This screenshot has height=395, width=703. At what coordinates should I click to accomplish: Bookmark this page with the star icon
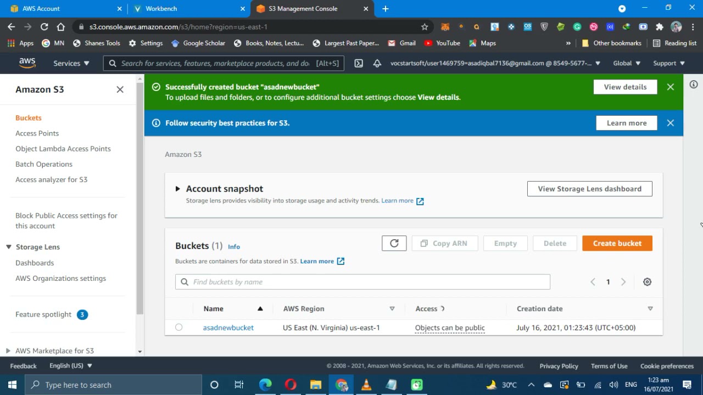425,27
